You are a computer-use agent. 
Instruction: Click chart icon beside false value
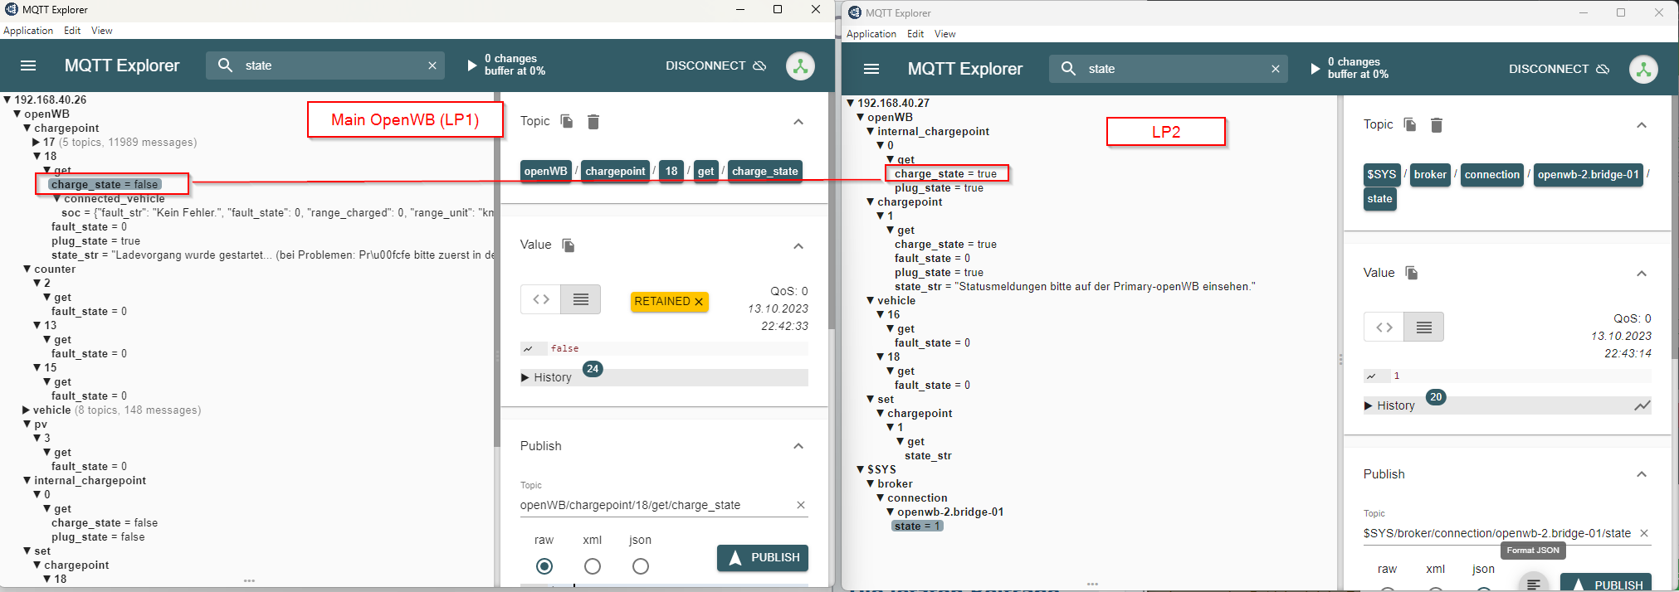click(x=529, y=349)
